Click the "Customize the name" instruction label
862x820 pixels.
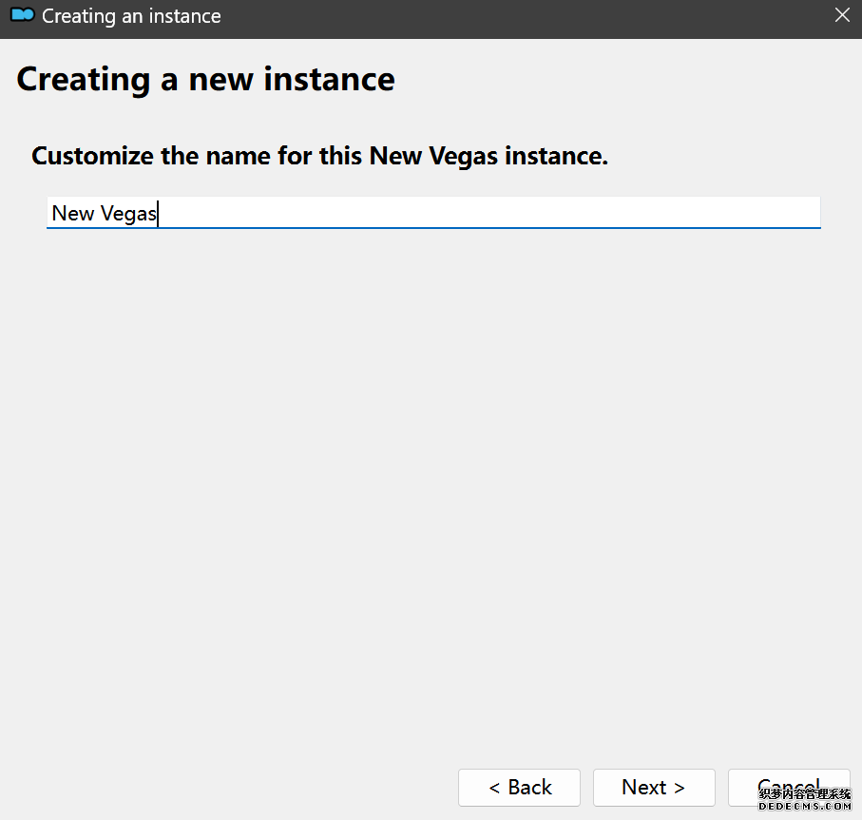click(319, 156)
